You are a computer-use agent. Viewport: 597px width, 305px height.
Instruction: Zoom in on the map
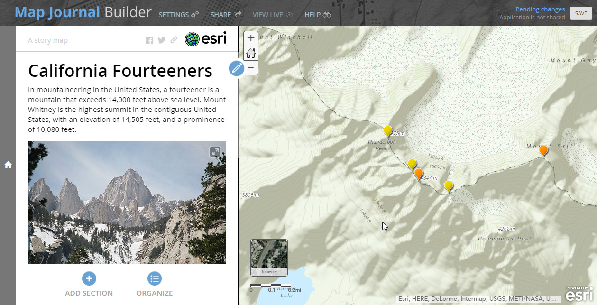point(251,38)
